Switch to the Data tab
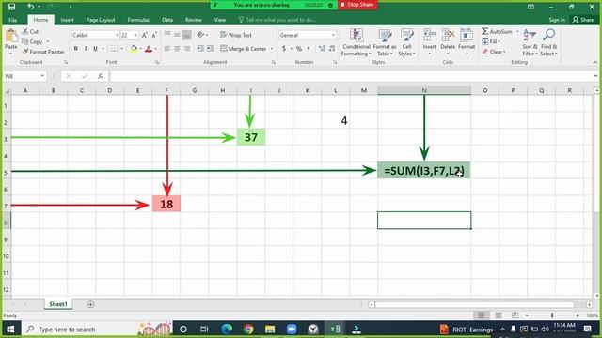The width and height of the screenshot is (602, 338). (167, 20)
